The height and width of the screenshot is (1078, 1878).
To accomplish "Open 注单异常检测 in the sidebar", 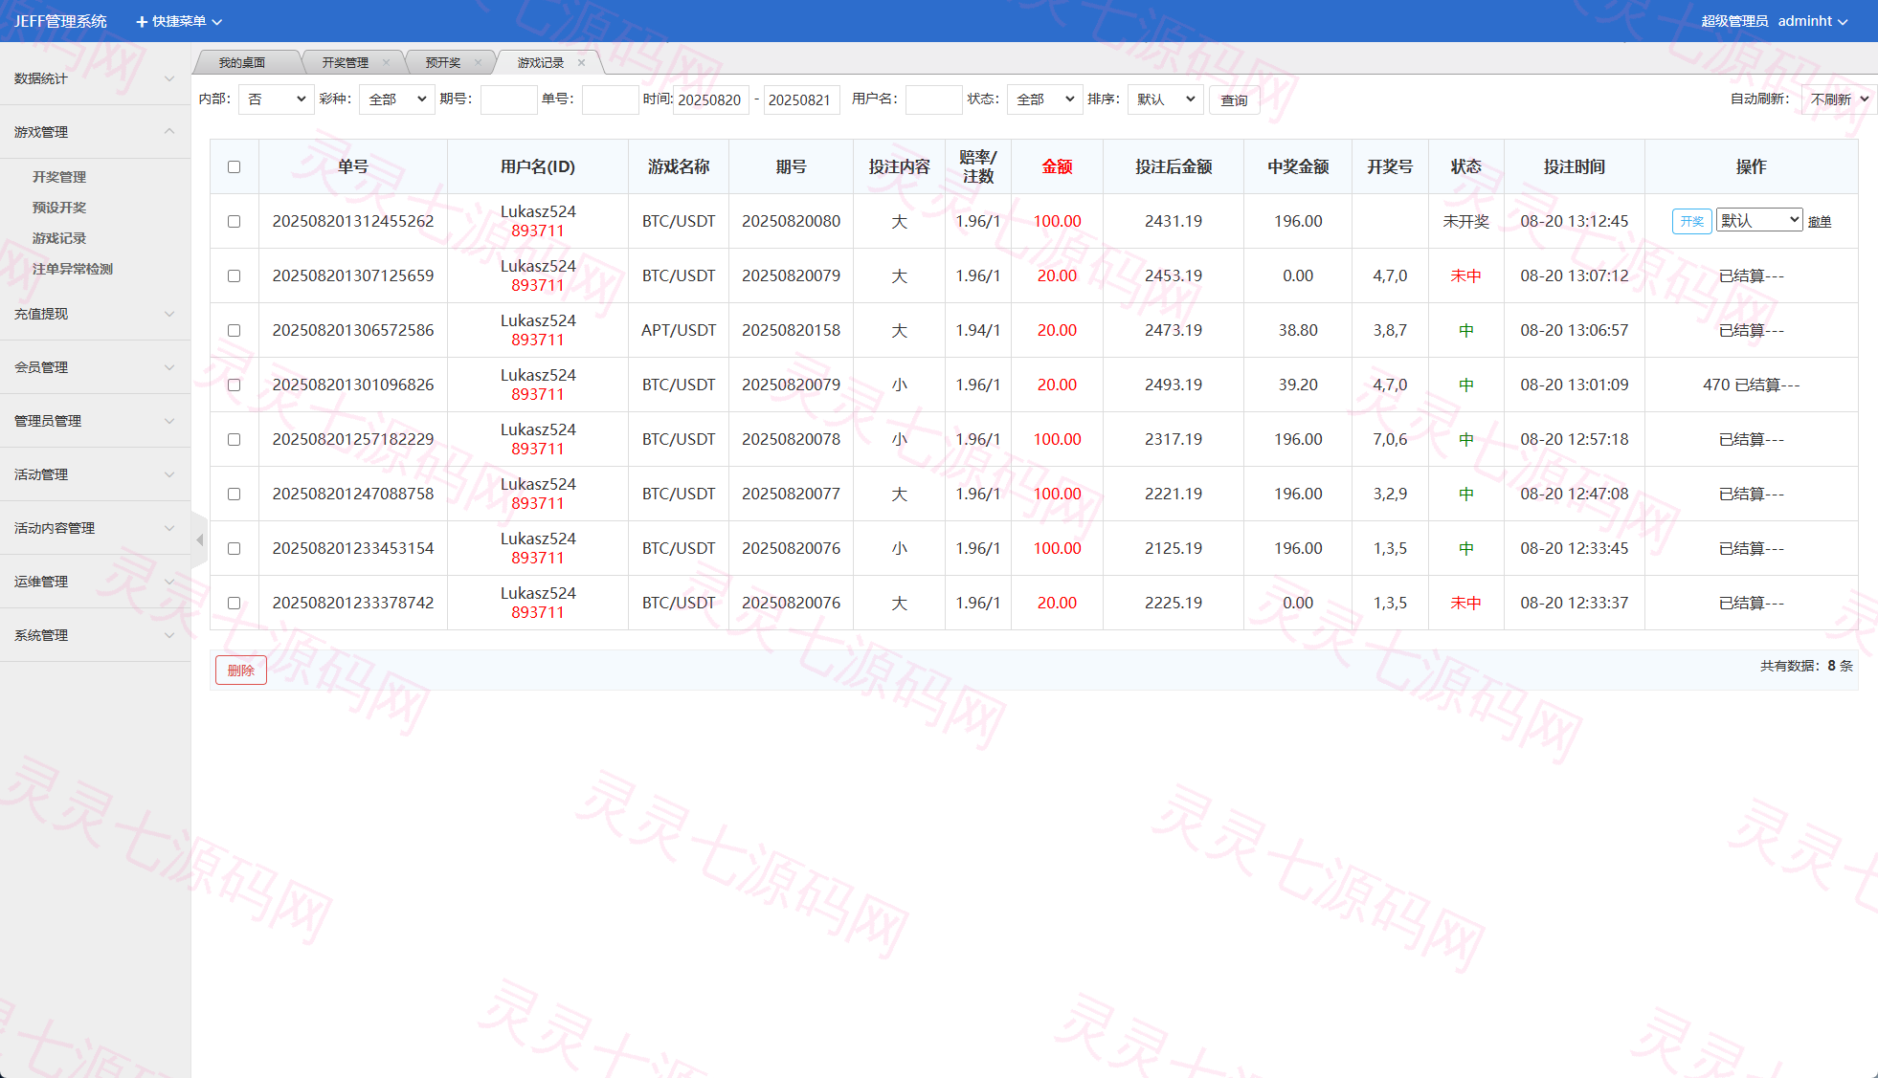I will 73,269.
